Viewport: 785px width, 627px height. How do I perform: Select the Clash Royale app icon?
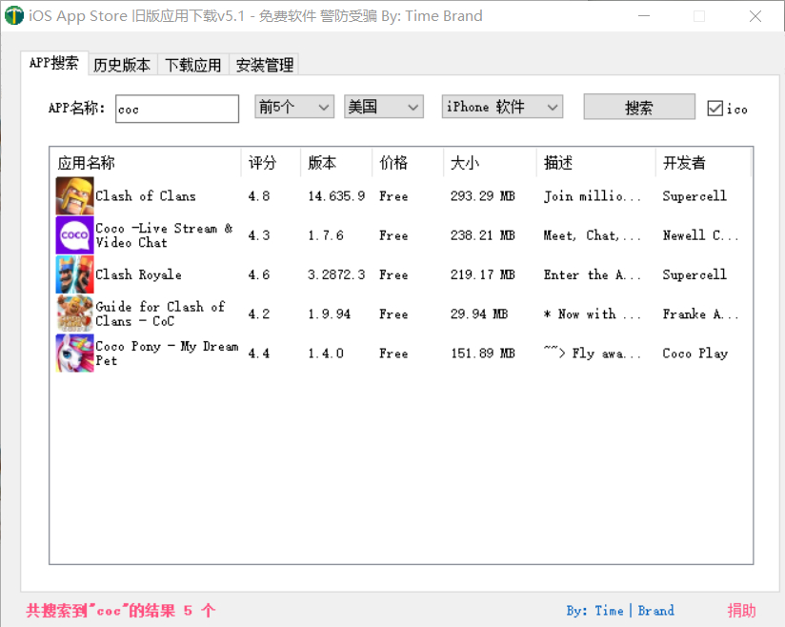pyautogui.click(x=74, y=274)
